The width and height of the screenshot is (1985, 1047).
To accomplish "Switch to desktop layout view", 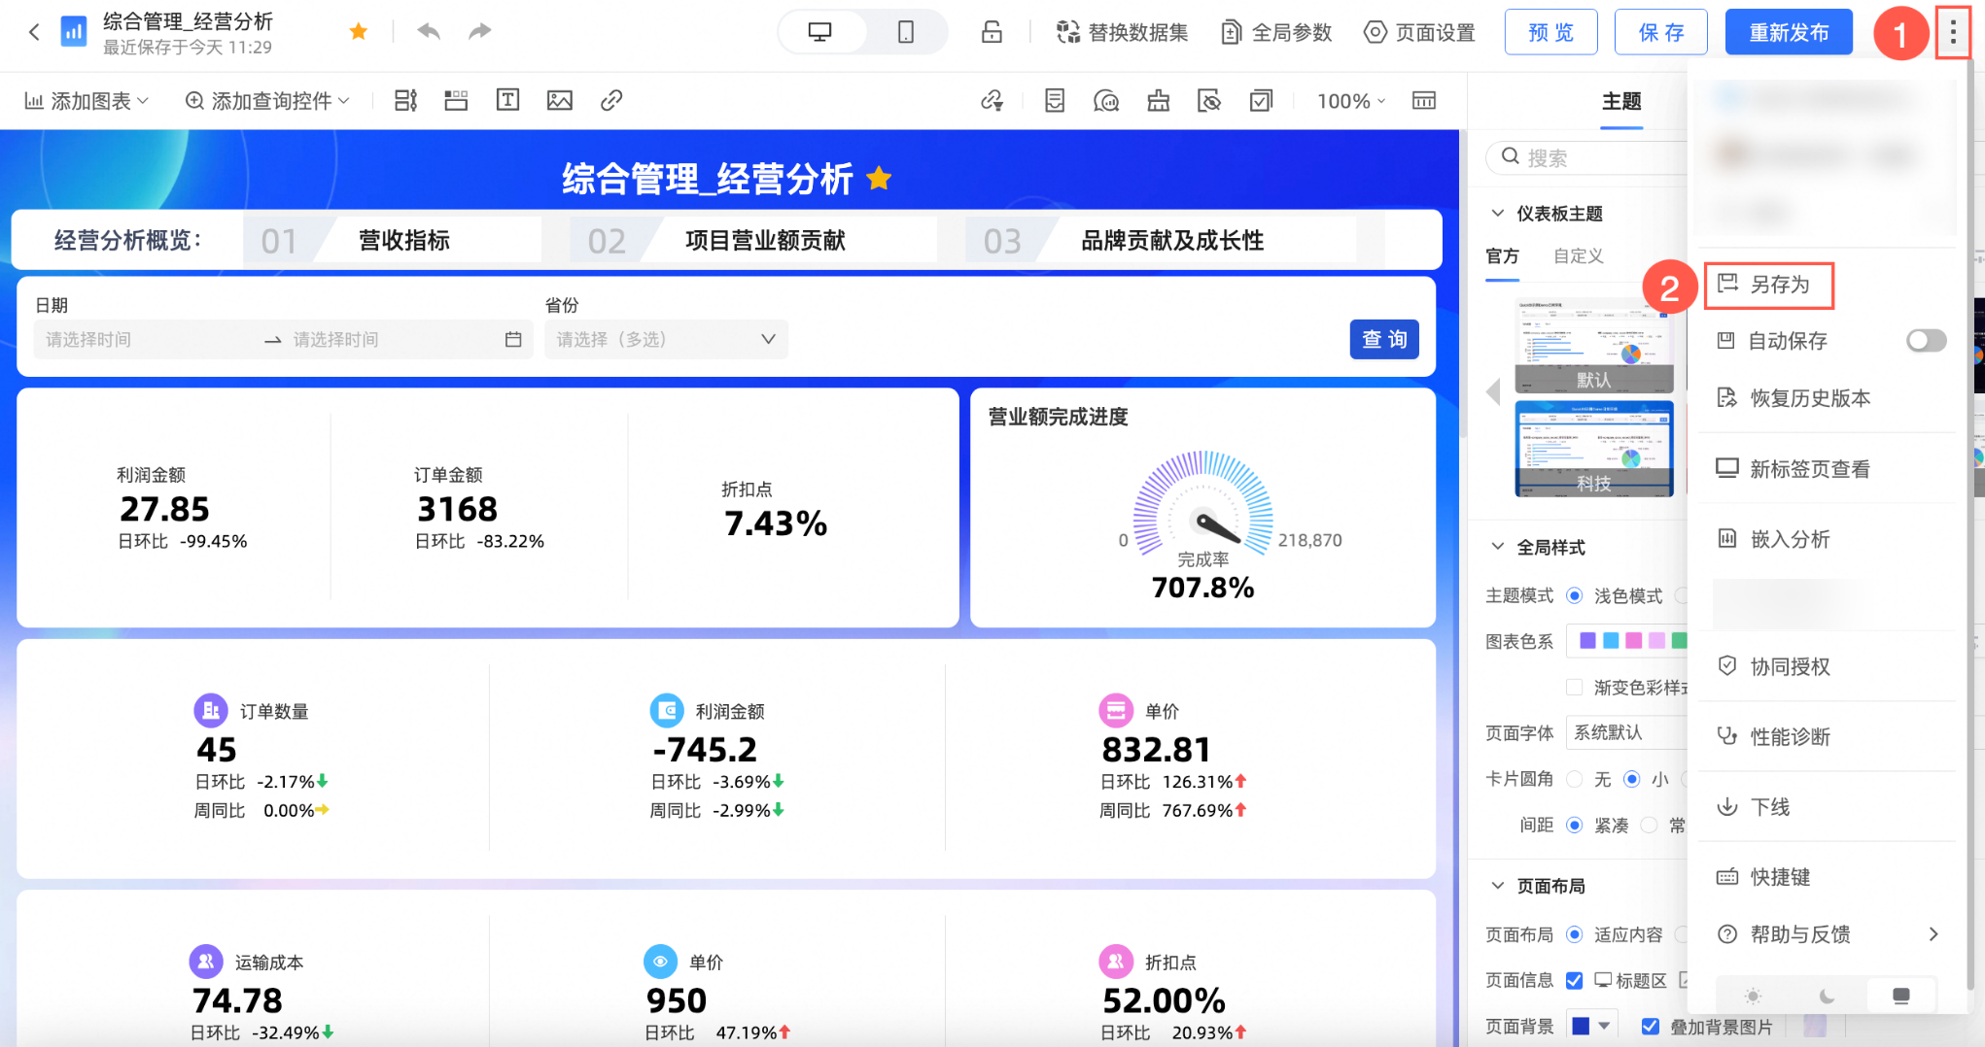I will 820,32.
